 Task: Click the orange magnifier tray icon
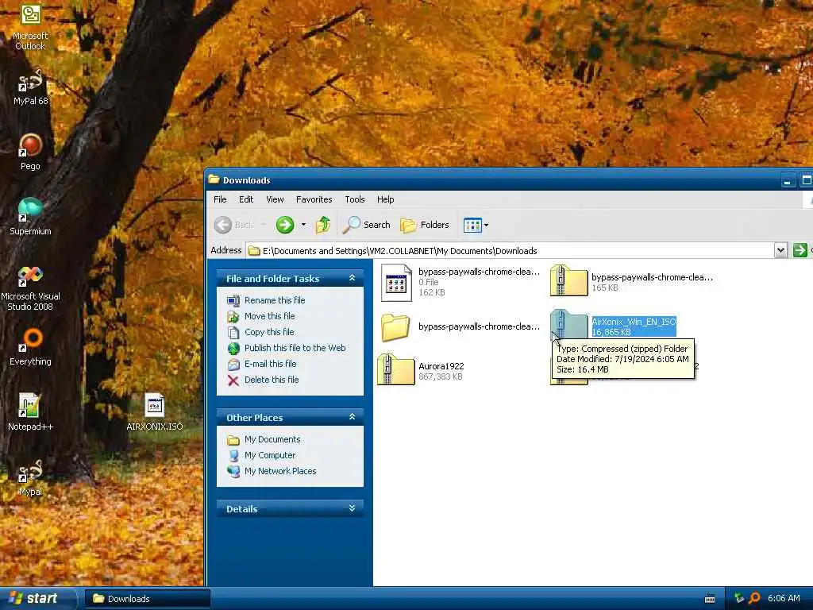754,598
